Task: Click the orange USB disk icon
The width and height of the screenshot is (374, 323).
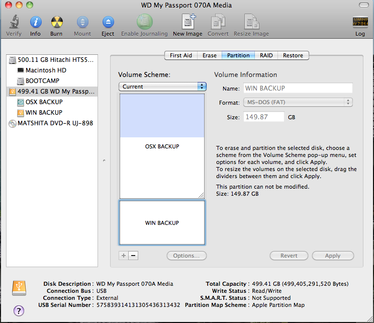Action: point(19,288)
